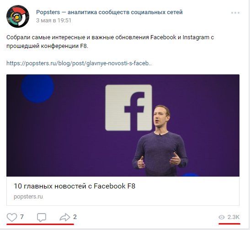Click the like count number 7
Image resolution: width=250 pixels, height=230 pixels.
(21, 217)
